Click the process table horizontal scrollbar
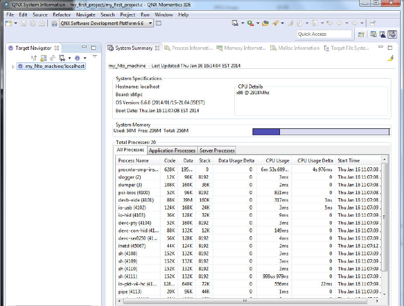 pyautogui.click(x=245, y=301)
